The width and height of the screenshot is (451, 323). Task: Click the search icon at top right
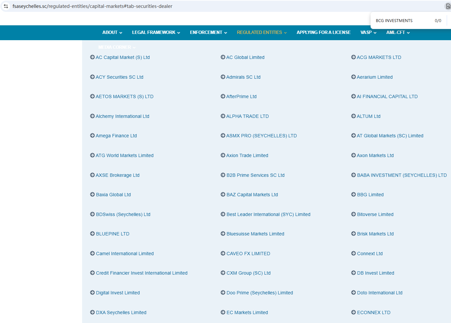point(448,6)
